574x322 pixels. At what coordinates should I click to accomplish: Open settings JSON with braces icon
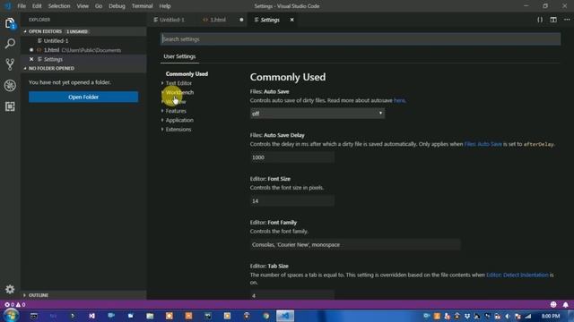click(540, 20)
